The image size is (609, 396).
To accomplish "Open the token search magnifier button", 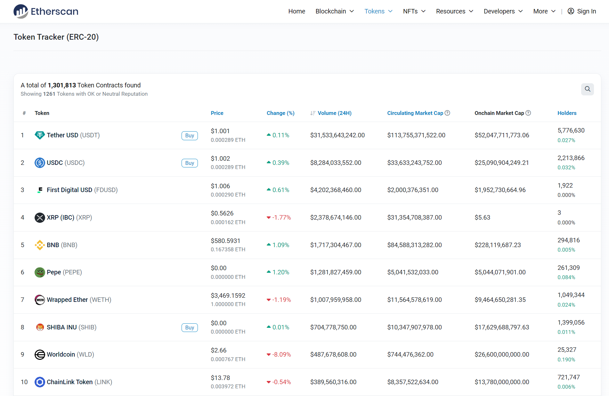I will click(587, 89).
